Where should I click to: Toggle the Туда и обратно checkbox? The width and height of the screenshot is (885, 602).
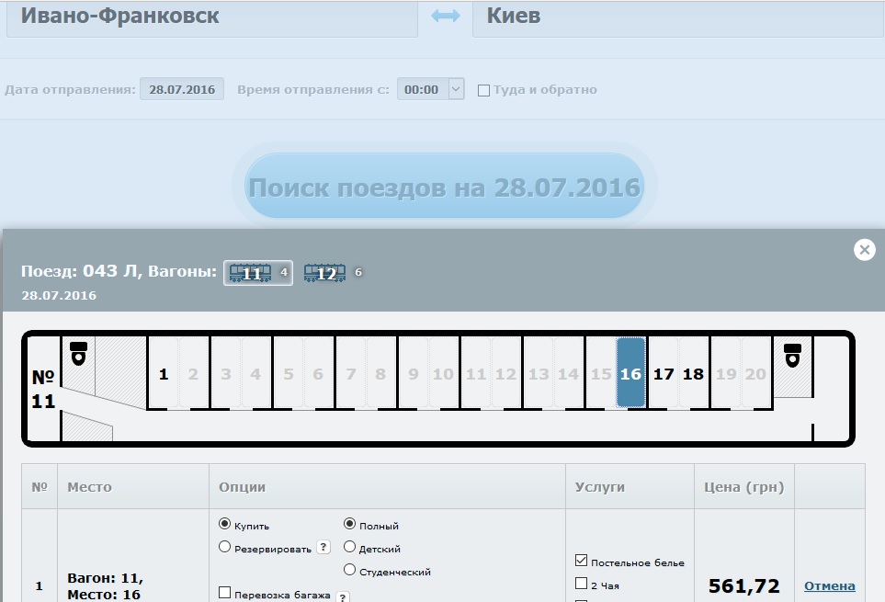click(x=483, y=90)
